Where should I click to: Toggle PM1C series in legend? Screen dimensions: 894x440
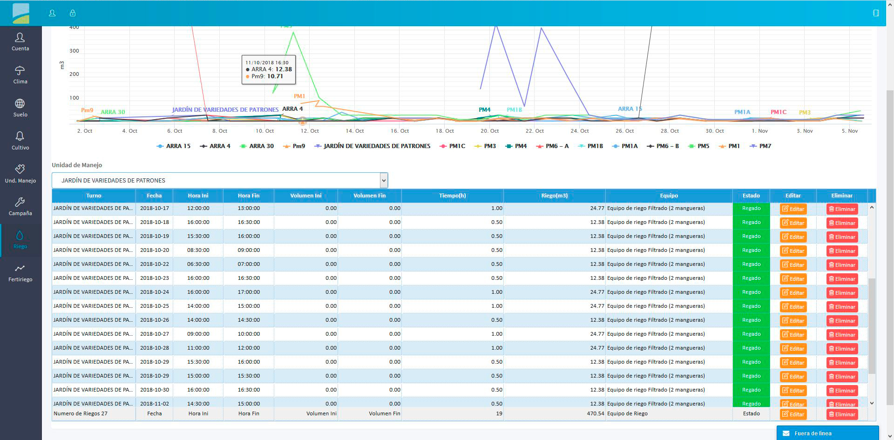(x=453, y=146)
